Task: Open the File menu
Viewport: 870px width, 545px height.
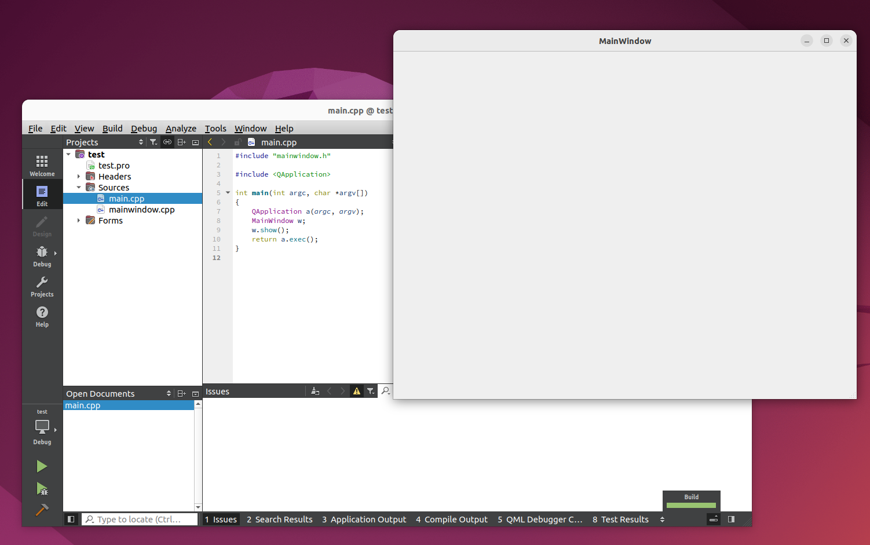Action: click(35, 128)
